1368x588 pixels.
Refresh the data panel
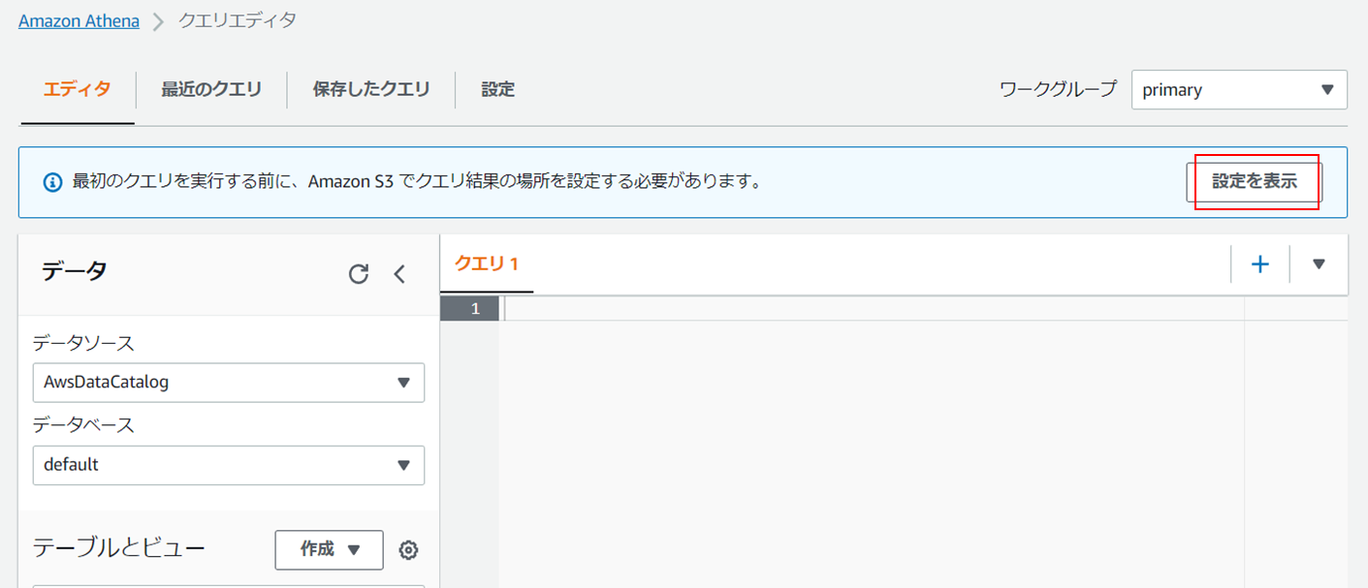(x=359, y=274)
